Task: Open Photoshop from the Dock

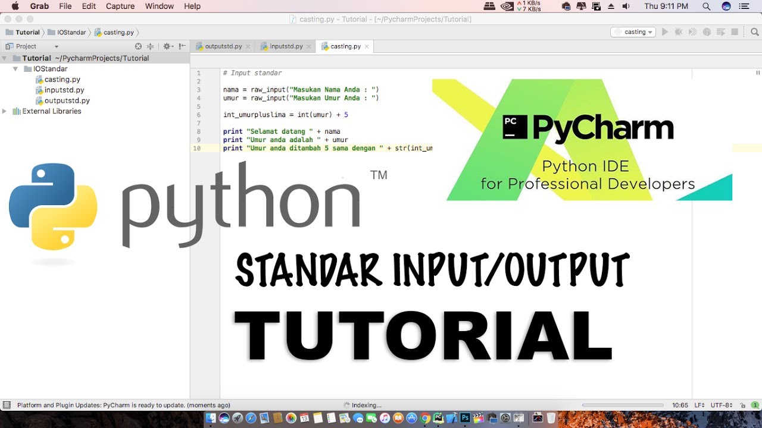Action: (x=465, y=418)
